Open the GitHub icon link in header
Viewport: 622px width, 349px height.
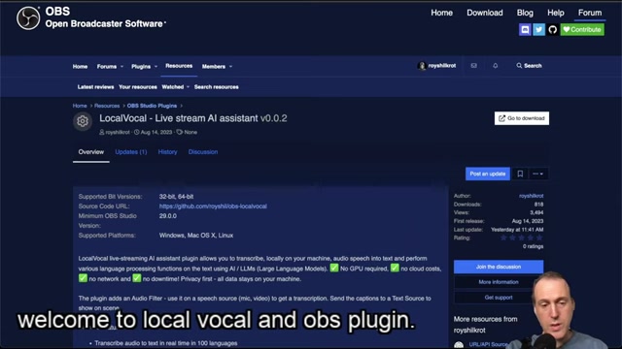(553, 30)
